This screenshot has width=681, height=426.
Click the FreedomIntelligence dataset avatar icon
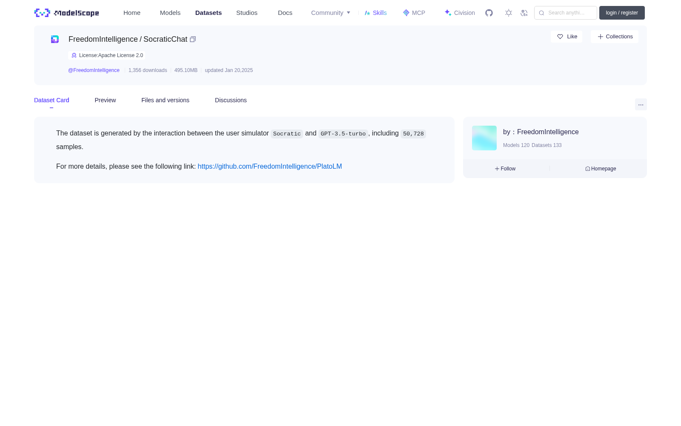(x=55, y=39)
